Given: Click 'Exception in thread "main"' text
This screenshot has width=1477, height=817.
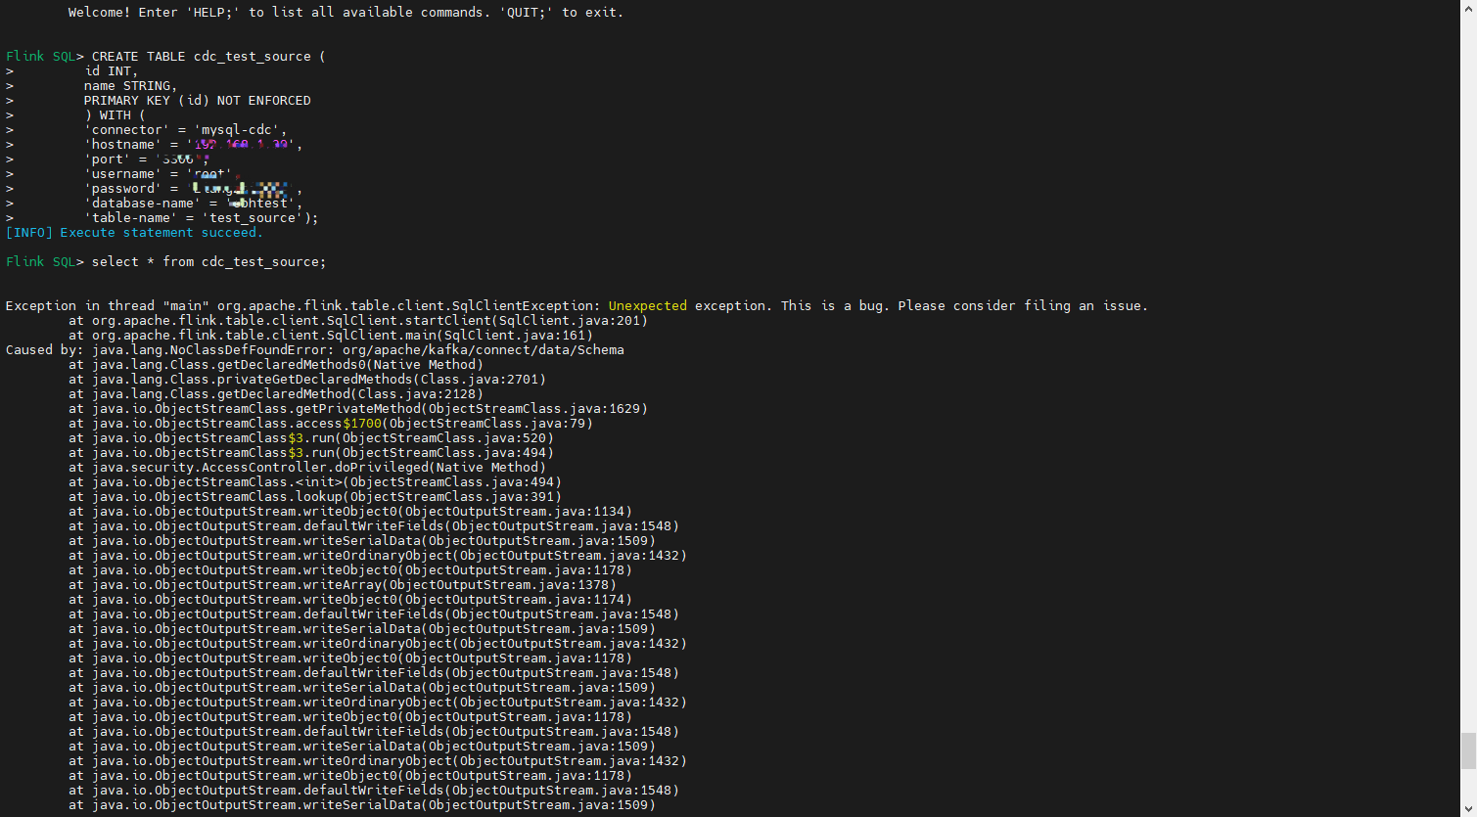Looking at the screenshot, I should (x=108, y=306).
